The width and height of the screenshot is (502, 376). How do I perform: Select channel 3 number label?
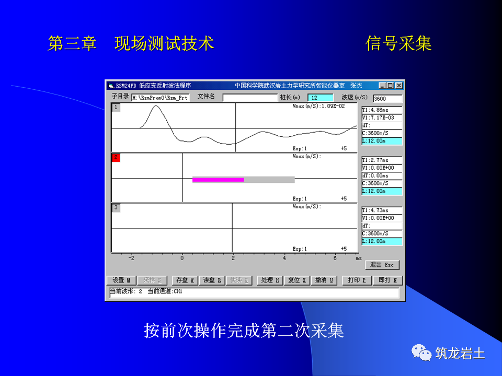(x=116, y=208)
